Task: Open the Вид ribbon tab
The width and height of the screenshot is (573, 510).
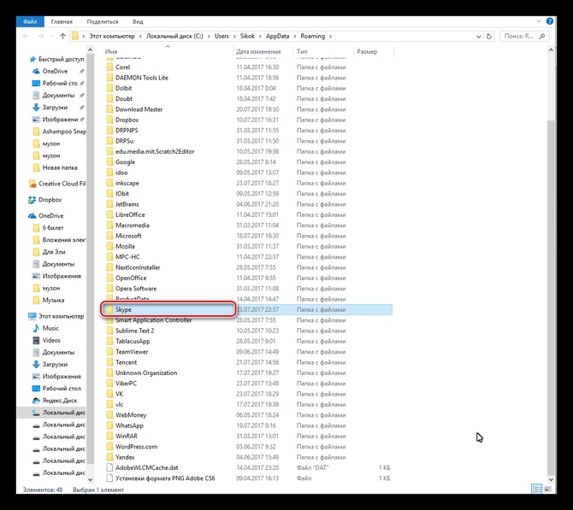Action: tap(138, 21)
